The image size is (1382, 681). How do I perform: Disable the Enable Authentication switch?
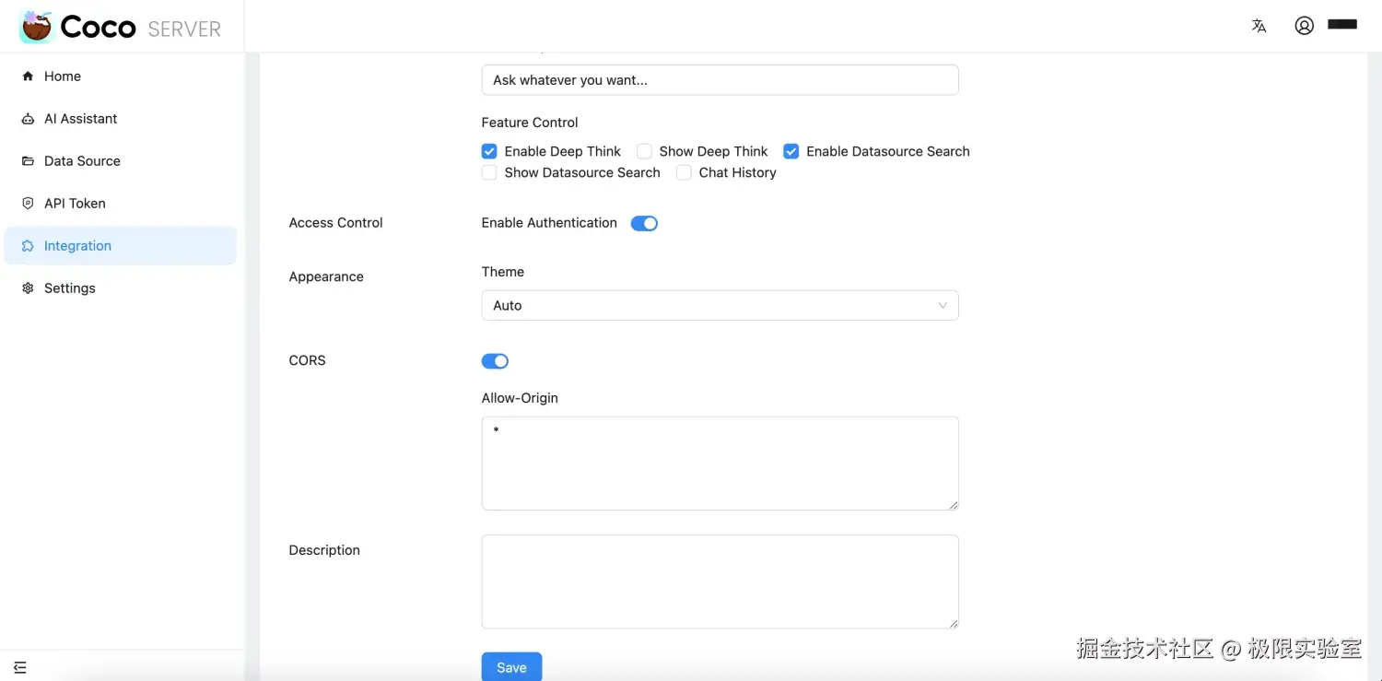pos(644,223)
